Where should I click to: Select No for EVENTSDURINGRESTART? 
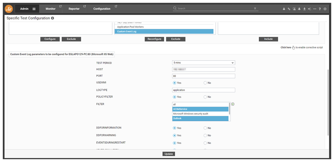pyautogui.click(x=205, y=143)
